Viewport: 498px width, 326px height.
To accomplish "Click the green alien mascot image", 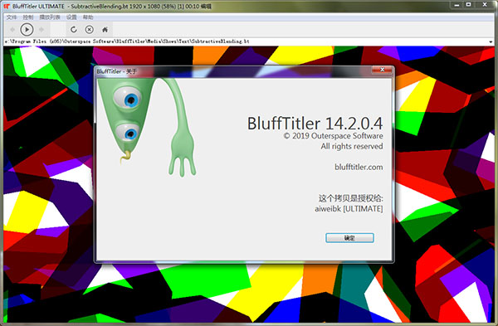I will 147,127.
